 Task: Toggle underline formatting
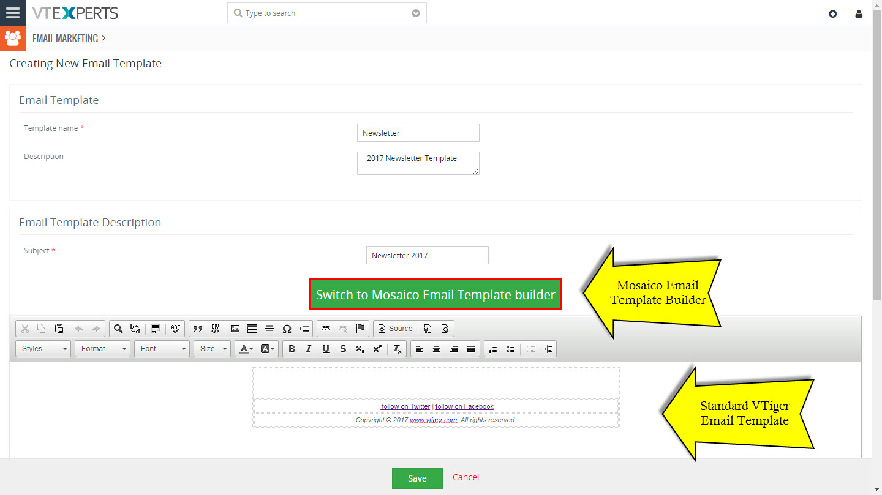click(x=326, y=349)
